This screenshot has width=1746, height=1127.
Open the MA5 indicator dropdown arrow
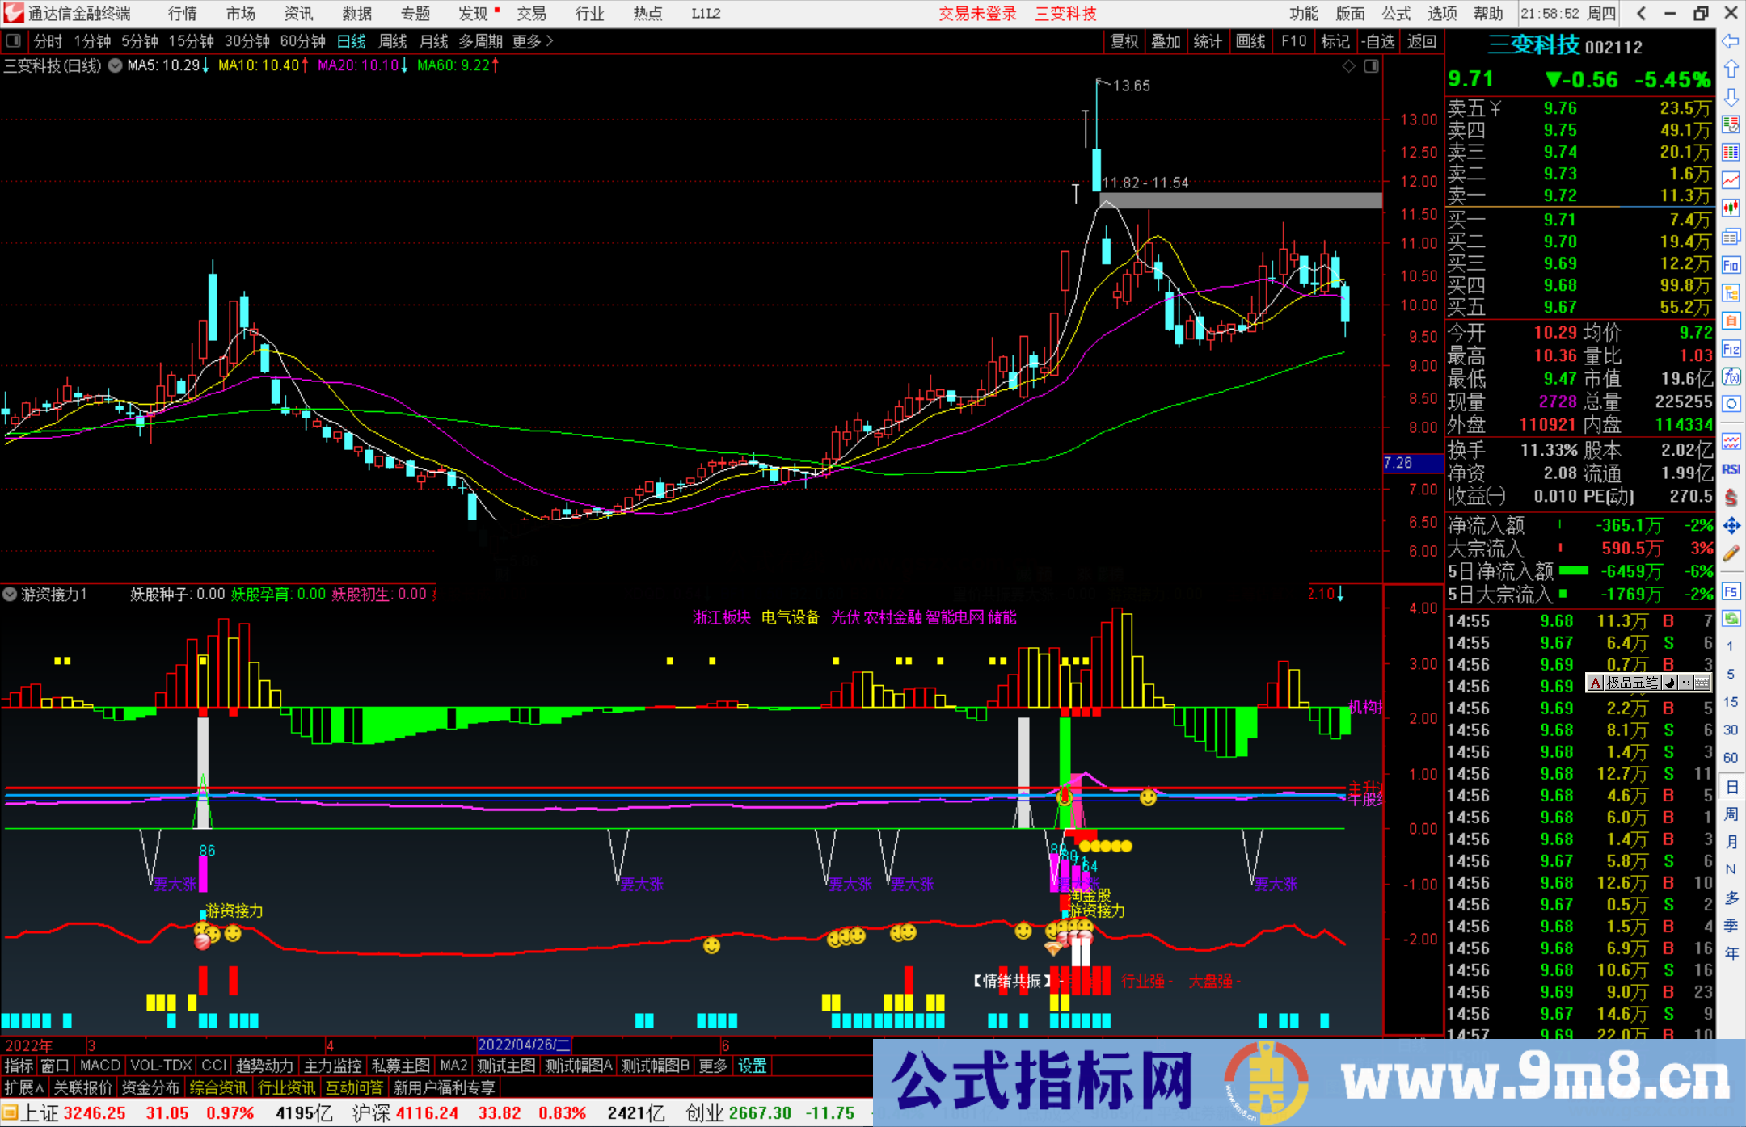coord(114,66)
